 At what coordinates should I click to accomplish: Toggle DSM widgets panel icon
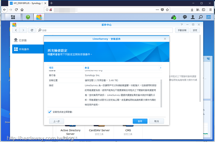[x=208, y=17]
